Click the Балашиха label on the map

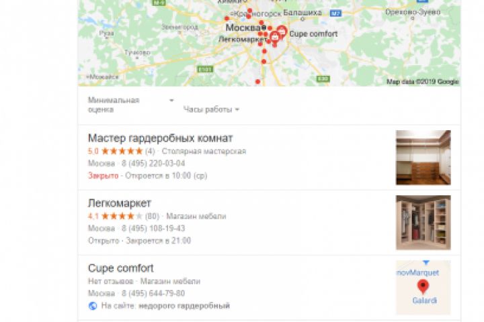coord(302,13)
